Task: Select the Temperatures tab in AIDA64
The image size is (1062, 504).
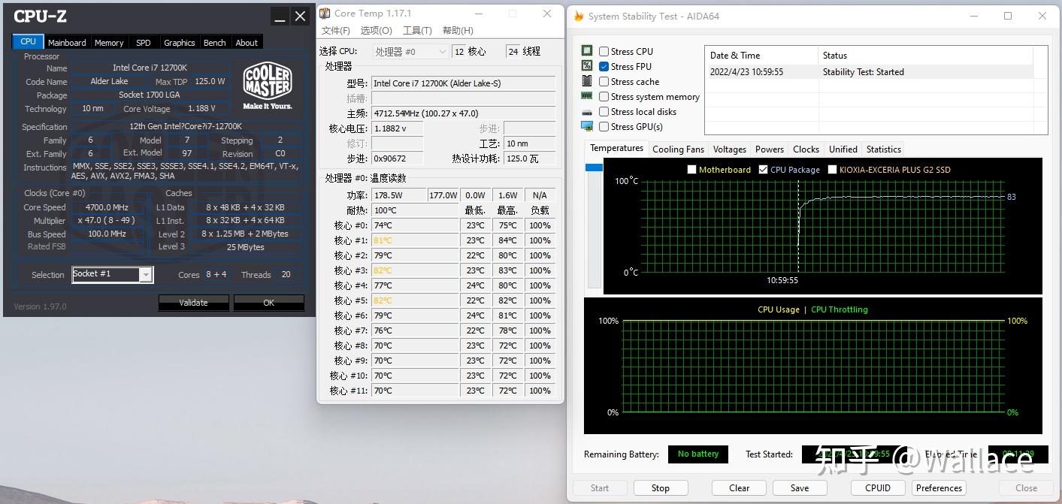Action: click(x=616, y=149)
